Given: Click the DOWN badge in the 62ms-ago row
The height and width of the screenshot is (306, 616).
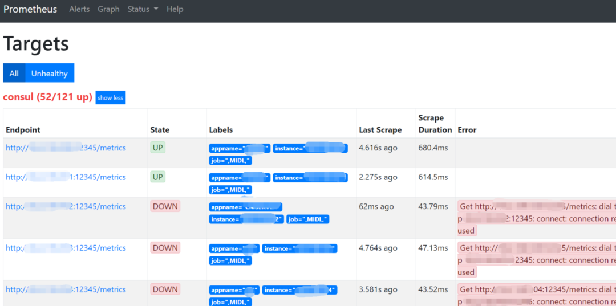Looking at the screenshot, I should [165, 206].
